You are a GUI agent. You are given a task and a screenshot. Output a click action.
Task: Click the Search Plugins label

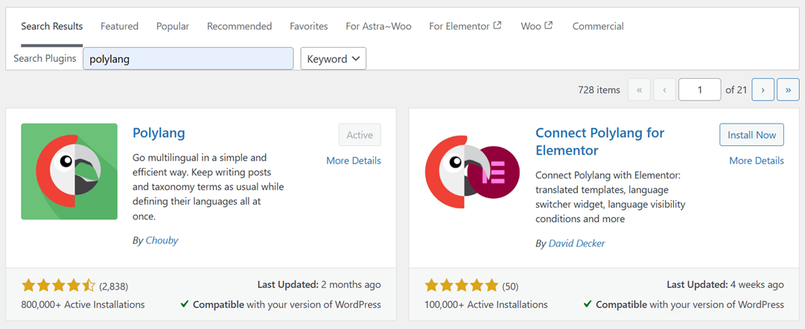pyautogui.click(x=45, y=59)
